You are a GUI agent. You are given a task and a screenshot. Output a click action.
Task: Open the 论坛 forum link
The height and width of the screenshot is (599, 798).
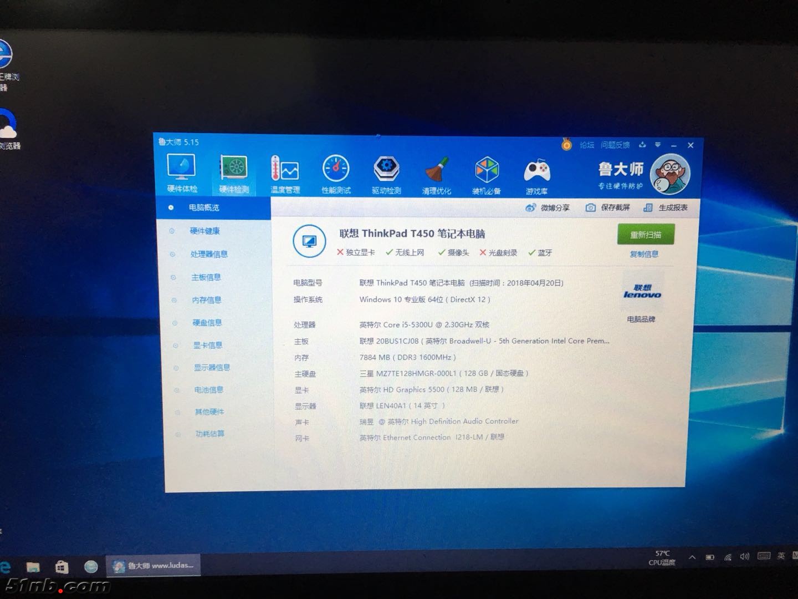pos(587,145)
